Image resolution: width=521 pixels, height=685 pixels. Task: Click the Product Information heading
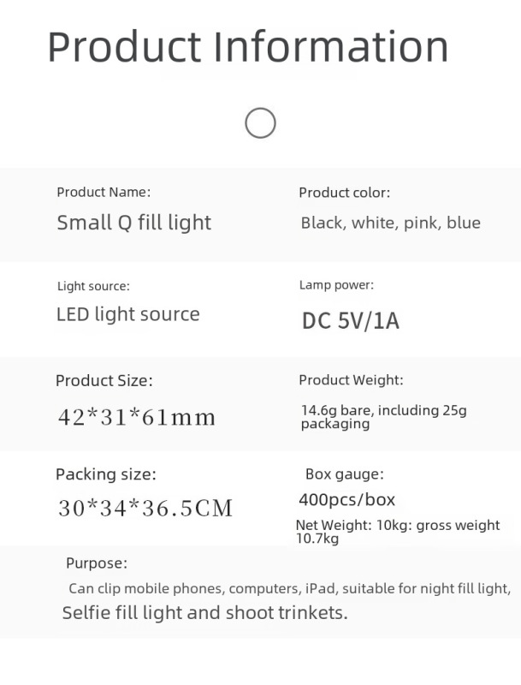248,47
